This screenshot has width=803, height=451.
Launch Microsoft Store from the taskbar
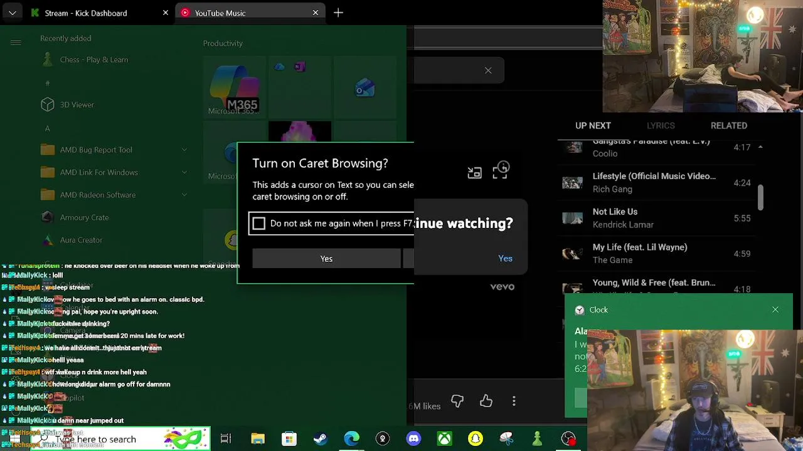pyautogui.click(x=289, y=438)
